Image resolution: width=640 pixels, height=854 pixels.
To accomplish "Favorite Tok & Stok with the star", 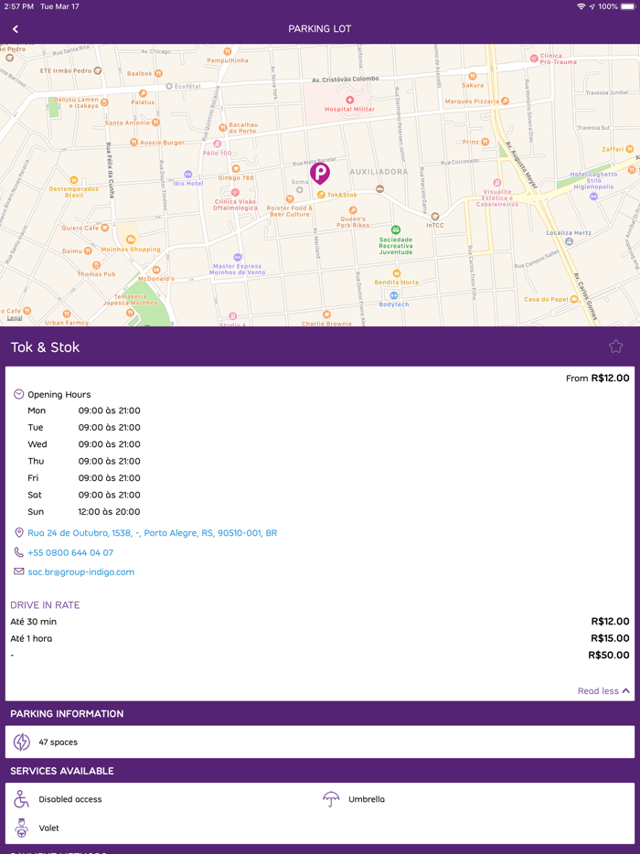I will point(615,347).
